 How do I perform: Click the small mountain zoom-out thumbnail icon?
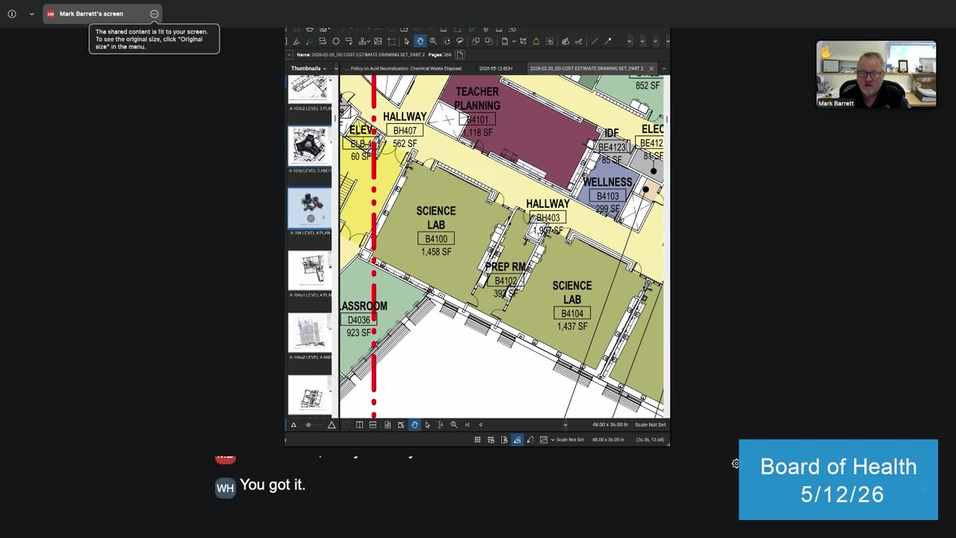294,424
